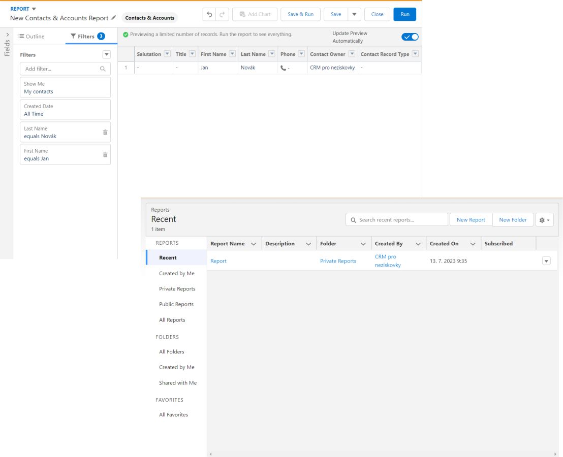Viewport: 563px width, 457px height.
Task: Open the Last Name column dropdown
Action: click(272, 54)
